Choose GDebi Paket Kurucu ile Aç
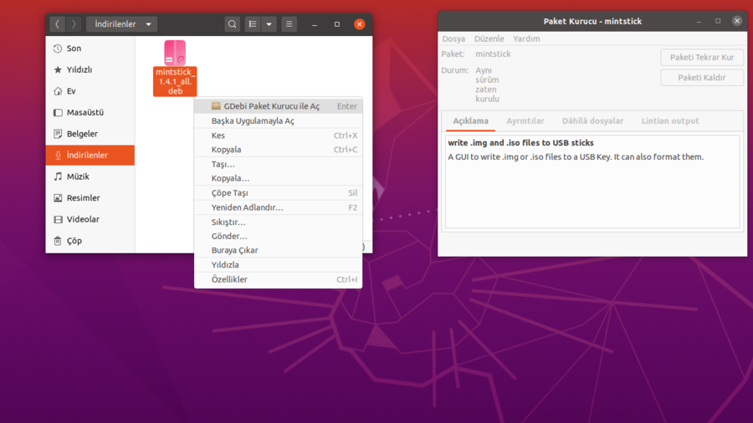Screen dimensions: 753x423 click(x=278, y=106)
